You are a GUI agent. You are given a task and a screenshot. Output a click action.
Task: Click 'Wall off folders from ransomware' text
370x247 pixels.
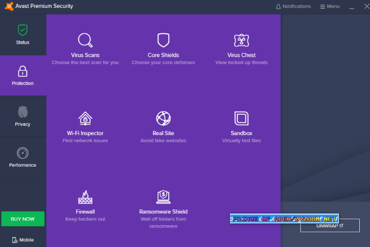(163, 222)
